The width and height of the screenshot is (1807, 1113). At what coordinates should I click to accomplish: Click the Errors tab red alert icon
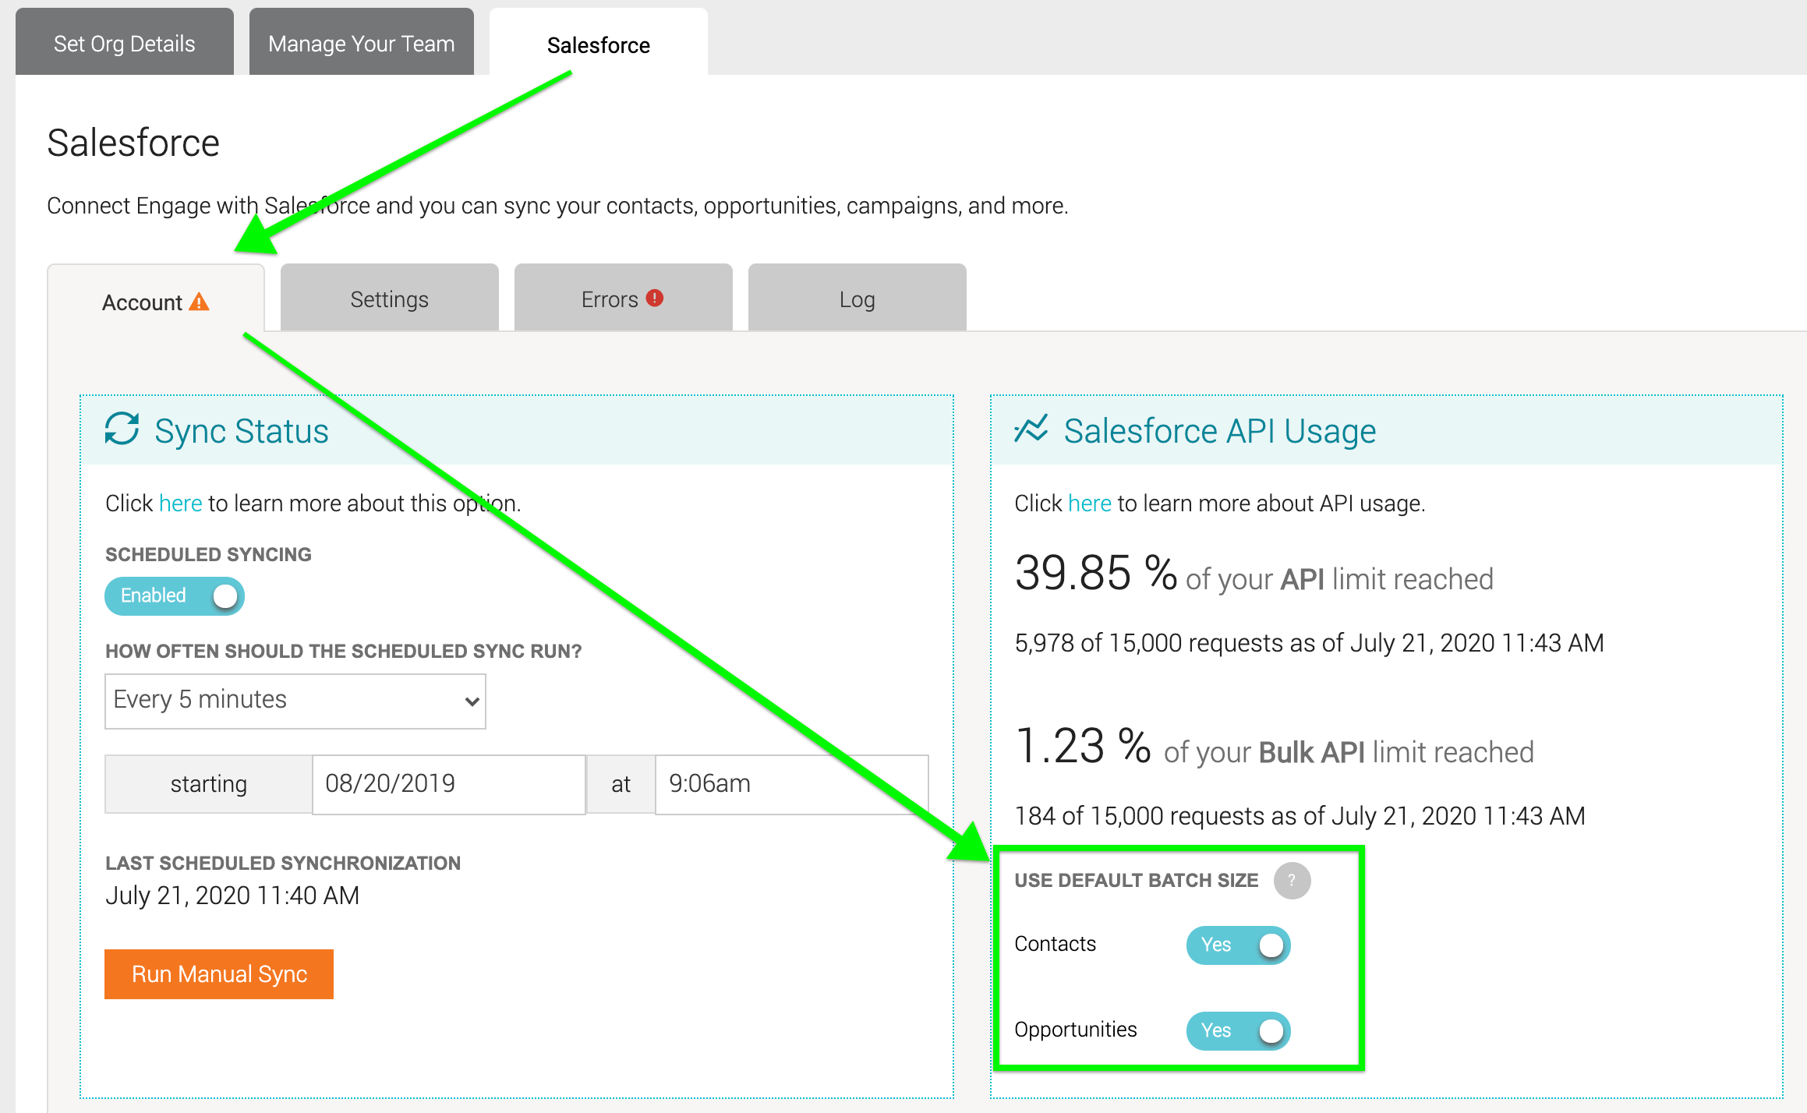655,298
